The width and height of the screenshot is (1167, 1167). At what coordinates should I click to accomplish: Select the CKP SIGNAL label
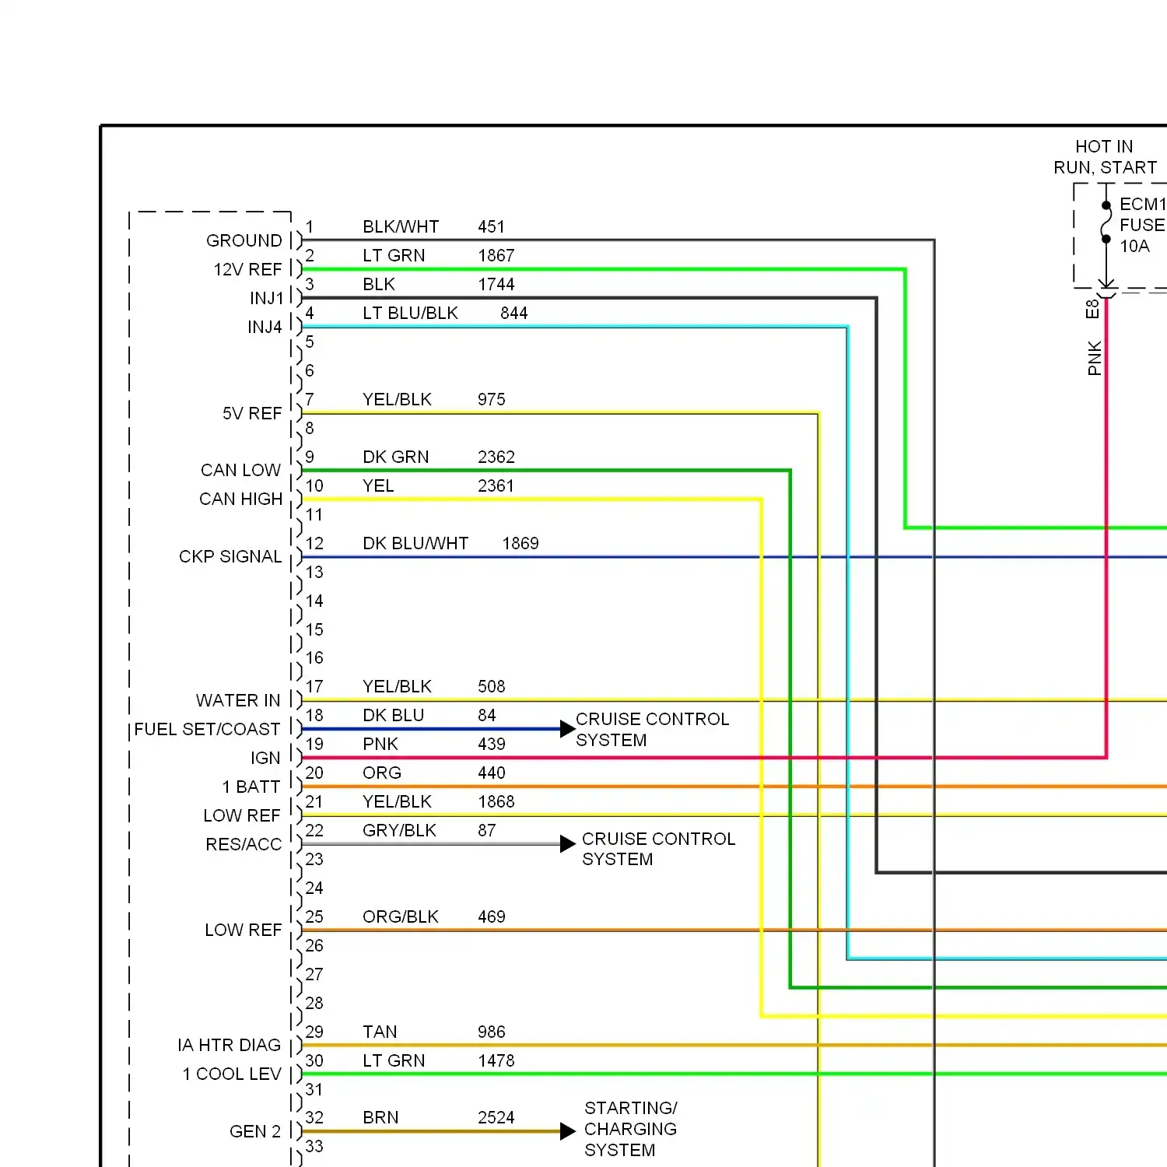[230, 557]
